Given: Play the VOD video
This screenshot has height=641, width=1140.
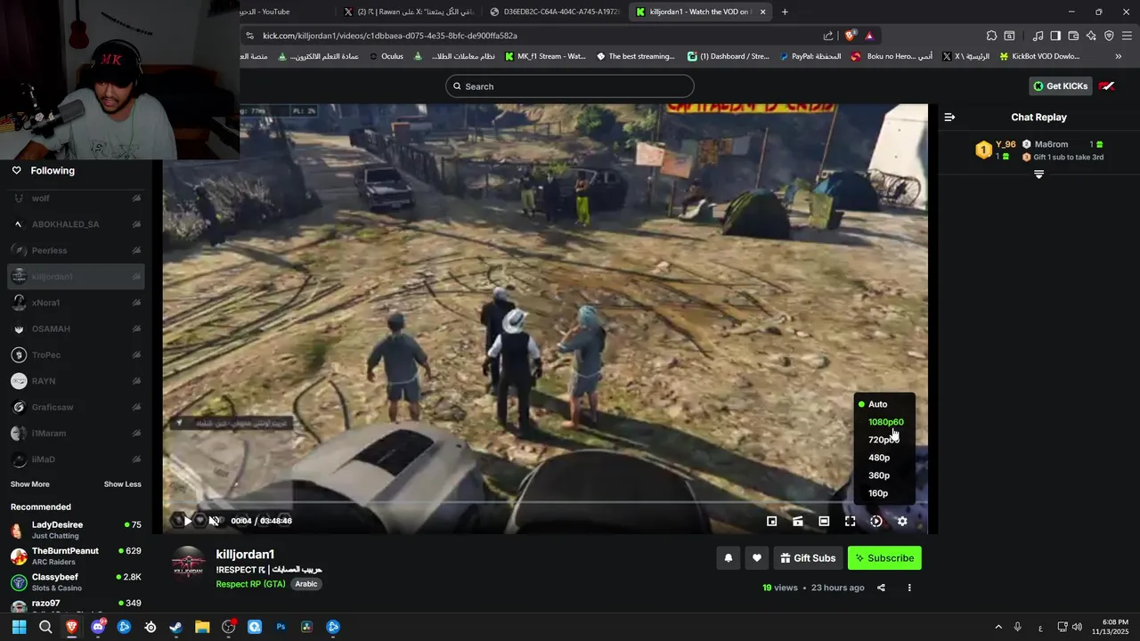Looking at the screenshot, I should coord(186,521).
